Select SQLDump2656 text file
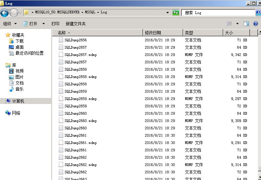This screenshot has height=180, width=261. (76, 40)
